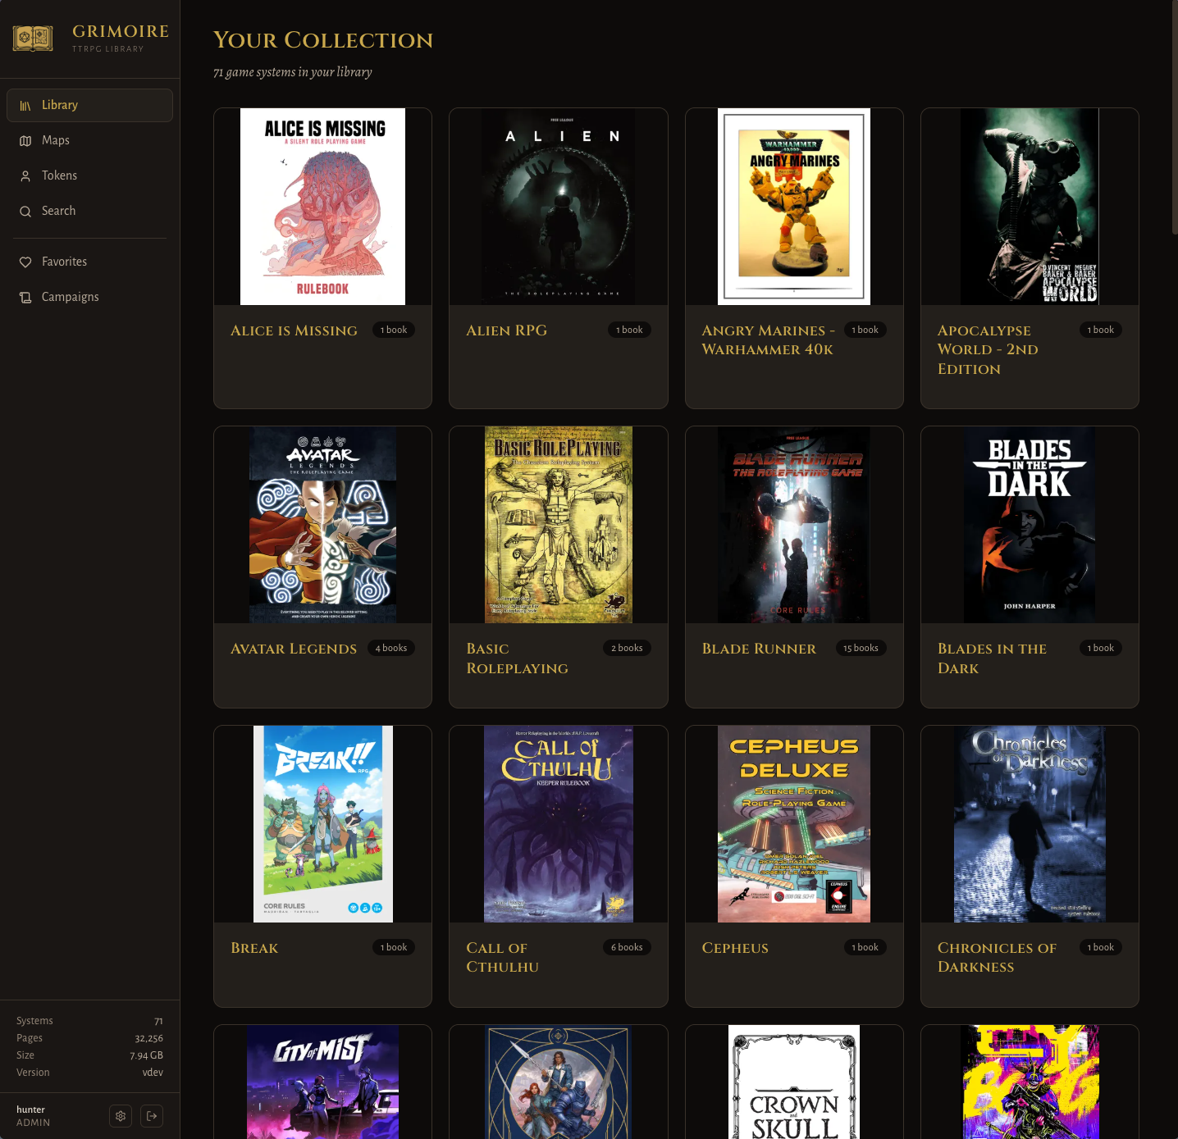Open Blade Runner cover

(794, 525)
